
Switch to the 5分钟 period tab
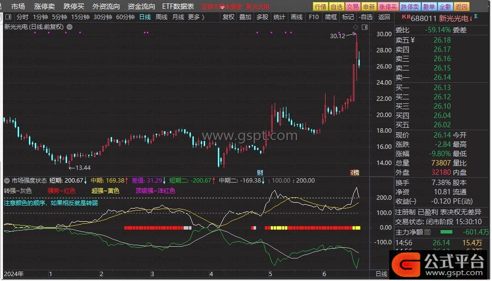59,17
